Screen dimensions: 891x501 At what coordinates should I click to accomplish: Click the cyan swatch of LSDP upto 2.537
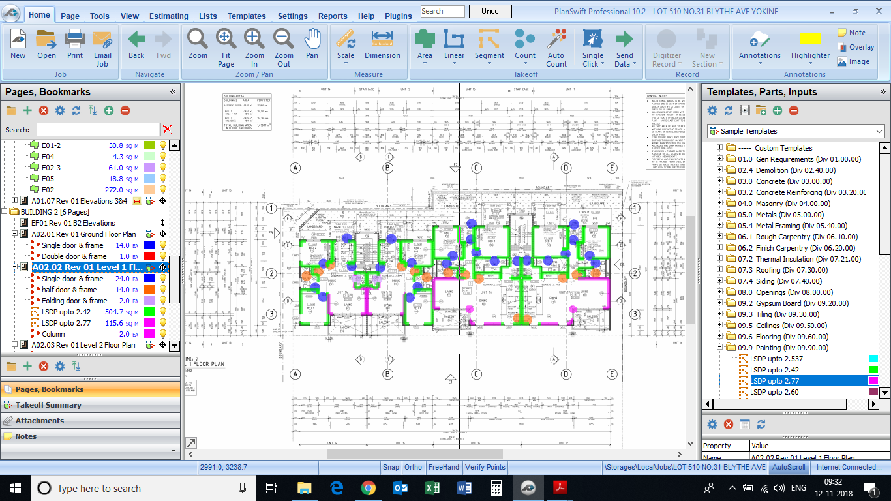873,359
